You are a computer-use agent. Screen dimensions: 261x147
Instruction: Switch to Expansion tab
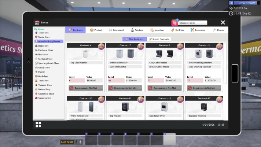click(198, 30)
